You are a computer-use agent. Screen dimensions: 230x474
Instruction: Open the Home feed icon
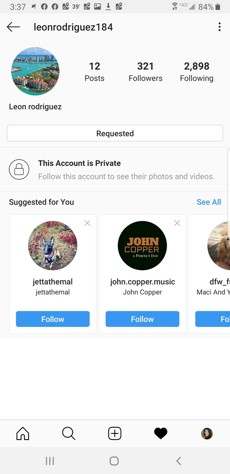click(23, 433)
